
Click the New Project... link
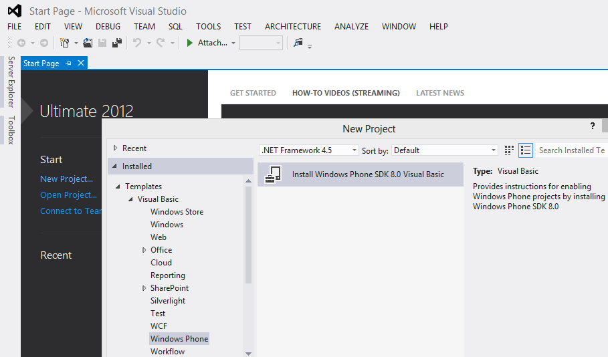67,178
